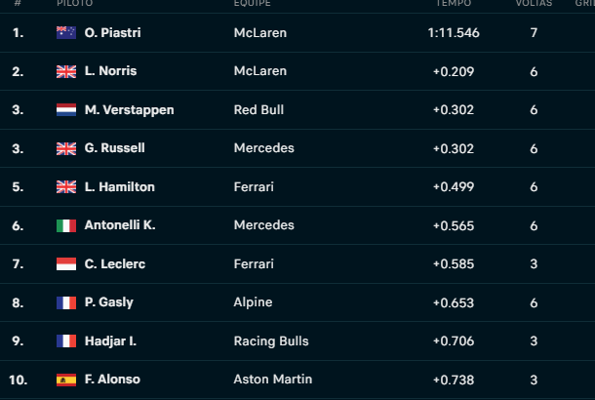This screenshot has width=595, height=400.
Task: Click the Racing Bulls team name
Action: (271, 341)
